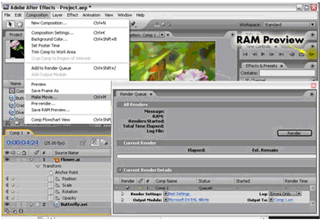Hide the Butterfly.avi layer eye
Viewport: 321px width, 221px height.
coord(7,205)
